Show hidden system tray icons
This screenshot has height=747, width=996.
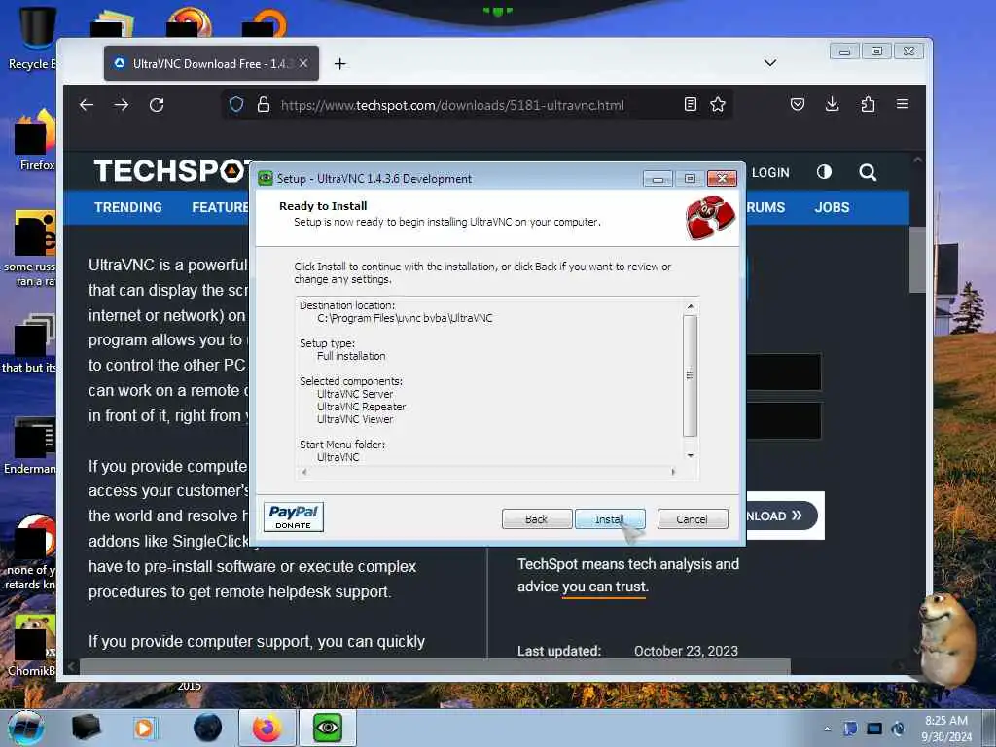[x=827, y=729]
